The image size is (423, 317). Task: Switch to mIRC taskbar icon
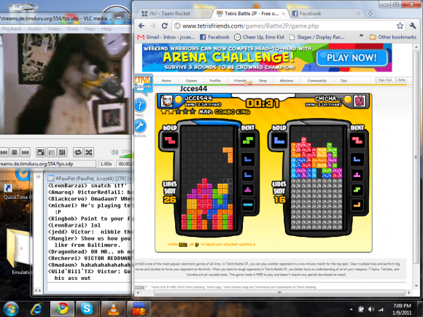(x=139, y=309)
